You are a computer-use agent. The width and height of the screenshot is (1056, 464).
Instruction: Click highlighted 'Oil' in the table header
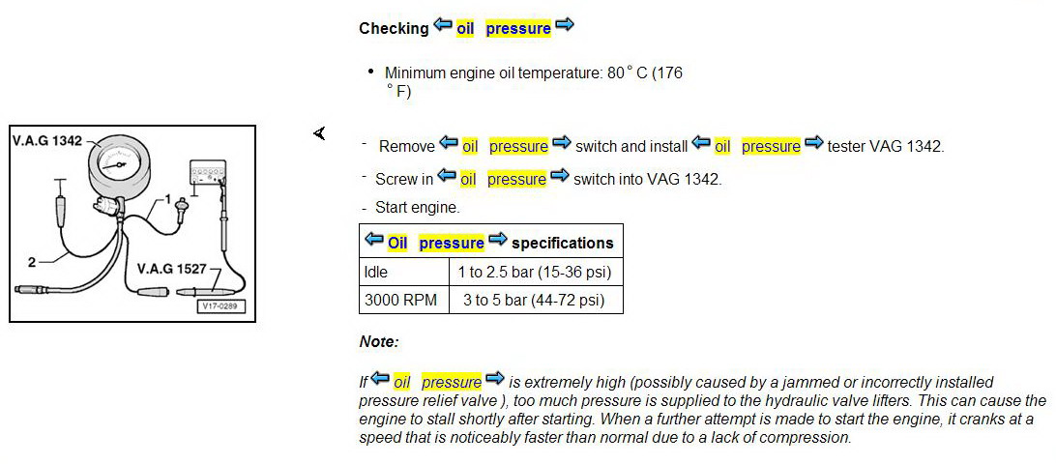pyautogui.click(x=397, y=243)
